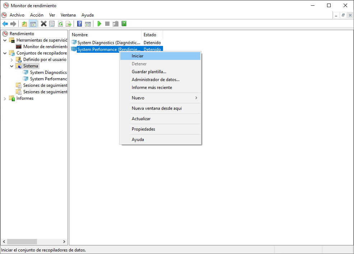Select System Performance in the left tree
The image size is (354, 254).
pyautogui.click(x=48, y=79)
